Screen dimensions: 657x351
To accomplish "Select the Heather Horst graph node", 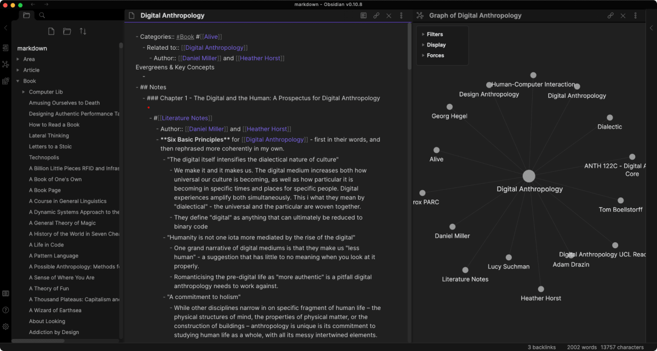I will [x=541, y=289].
